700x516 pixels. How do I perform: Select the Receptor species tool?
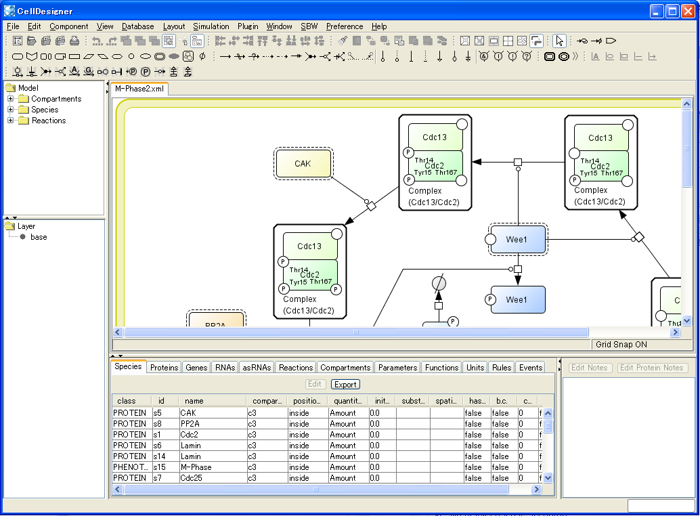coord(30,56)
